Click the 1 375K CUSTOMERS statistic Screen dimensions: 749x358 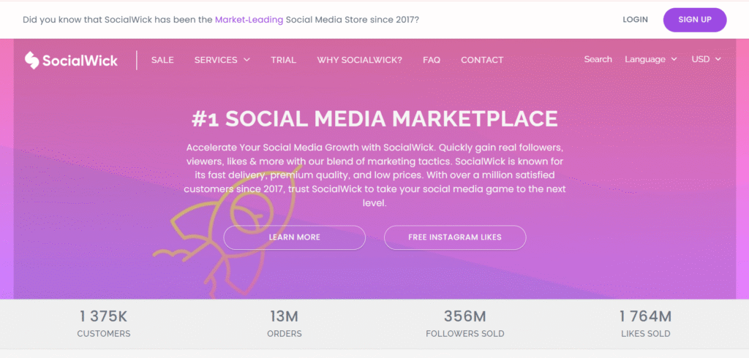[104, 324]
